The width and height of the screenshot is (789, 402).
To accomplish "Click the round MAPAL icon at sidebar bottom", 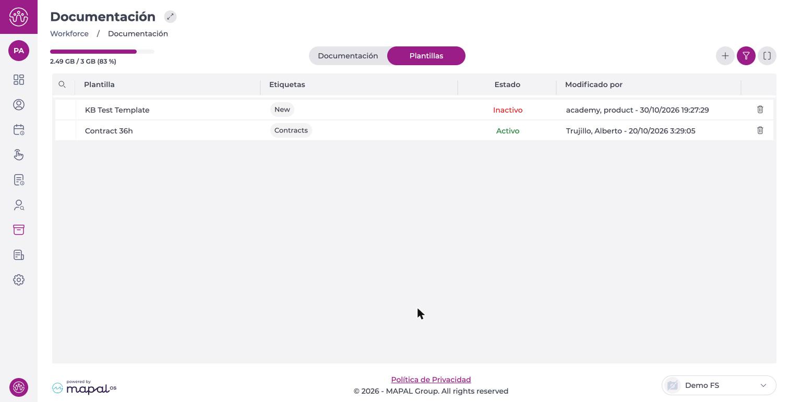I will (x=19, y=387).
